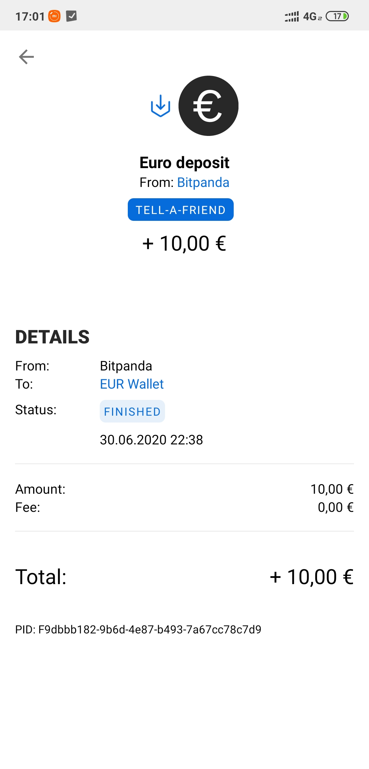Open the Bitpanda link under Euro deposit
Screen dimensions: 369x769
203,182
